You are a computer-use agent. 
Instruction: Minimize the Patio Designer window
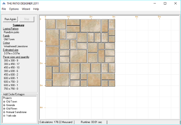155,4
